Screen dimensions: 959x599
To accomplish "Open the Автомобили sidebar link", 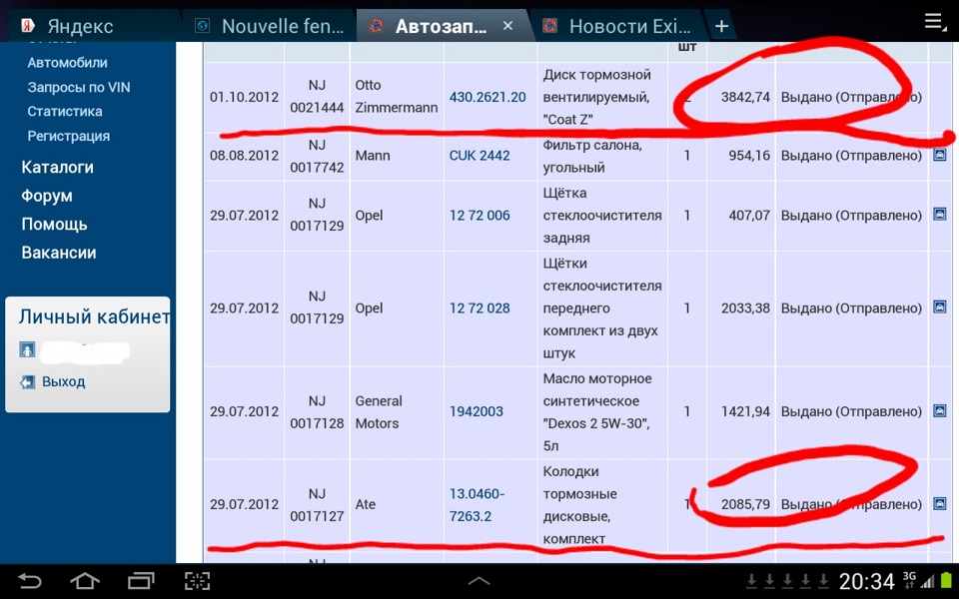I will pyautogui.click(x=67, y=62).
